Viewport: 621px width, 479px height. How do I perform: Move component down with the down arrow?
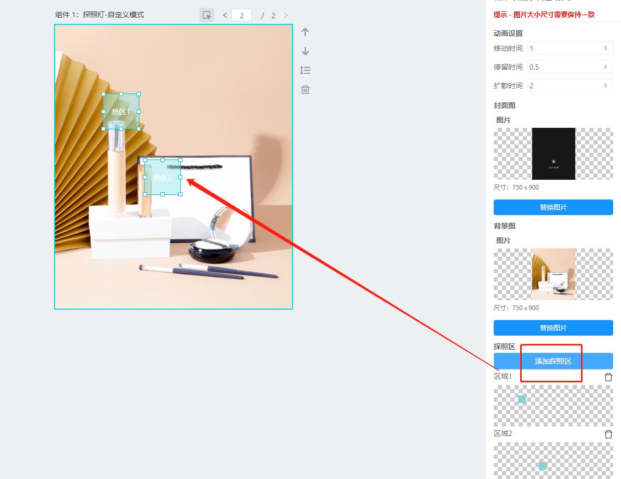coord(305,51)
